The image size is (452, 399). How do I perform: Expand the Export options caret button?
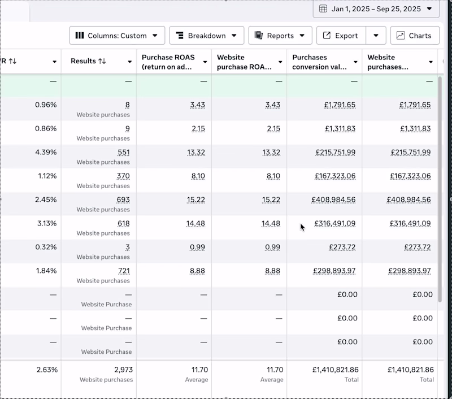click(376, 36)
